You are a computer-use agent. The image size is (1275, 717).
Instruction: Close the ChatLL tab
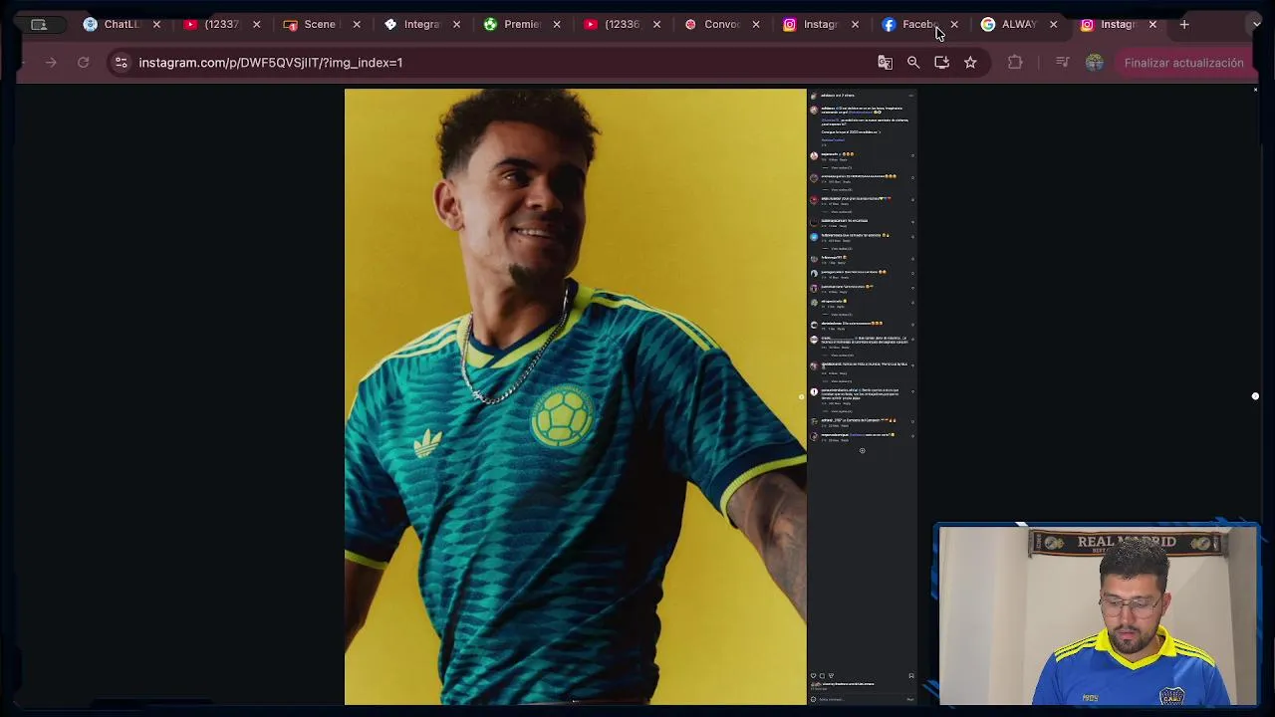(156, 24)
